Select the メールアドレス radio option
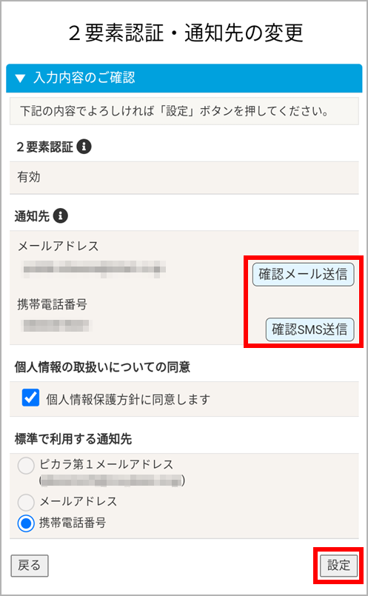Viewport: 368px width, 596px height. (26, 502)
